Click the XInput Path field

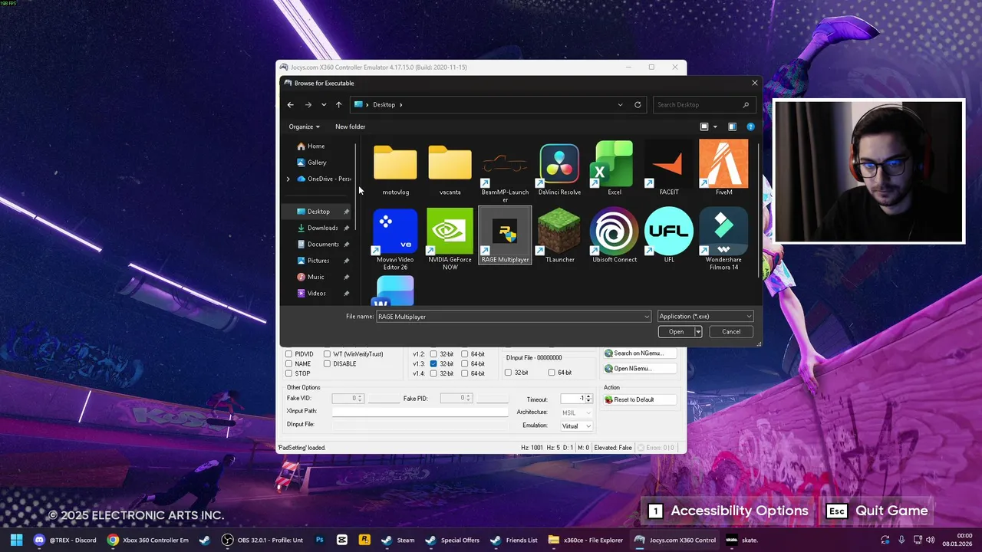click(420, 412)
